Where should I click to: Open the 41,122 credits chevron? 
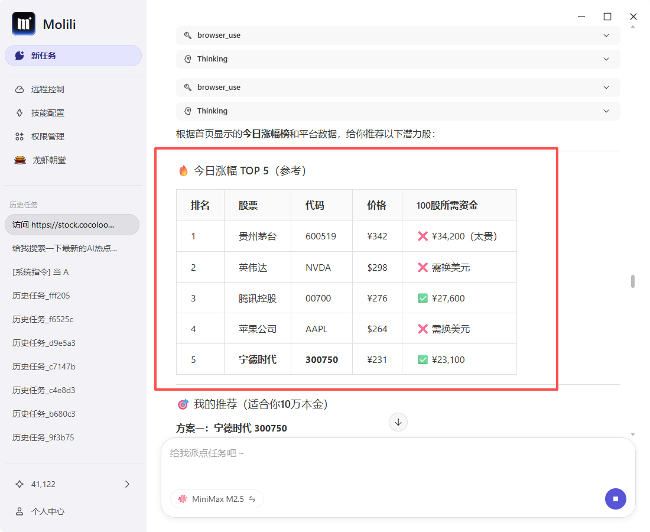point(127,484)
